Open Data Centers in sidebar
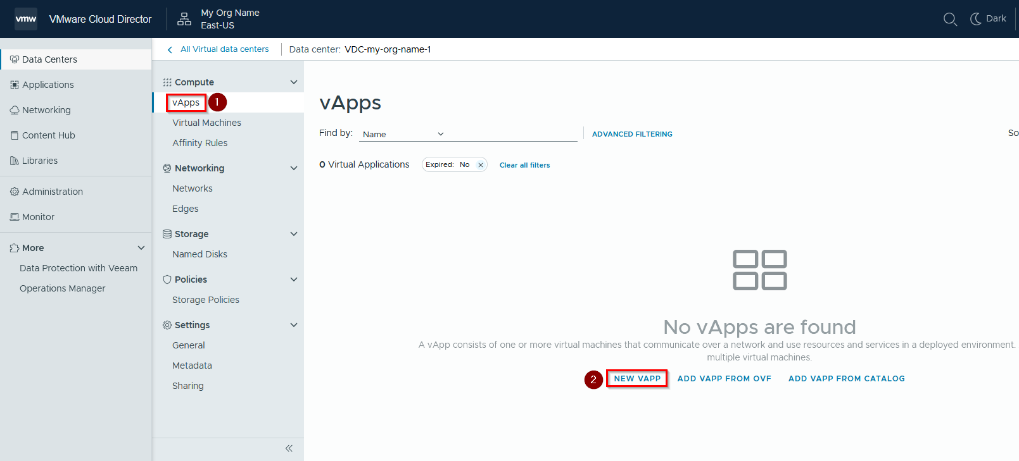The image size is (1019, 461). 76,59
